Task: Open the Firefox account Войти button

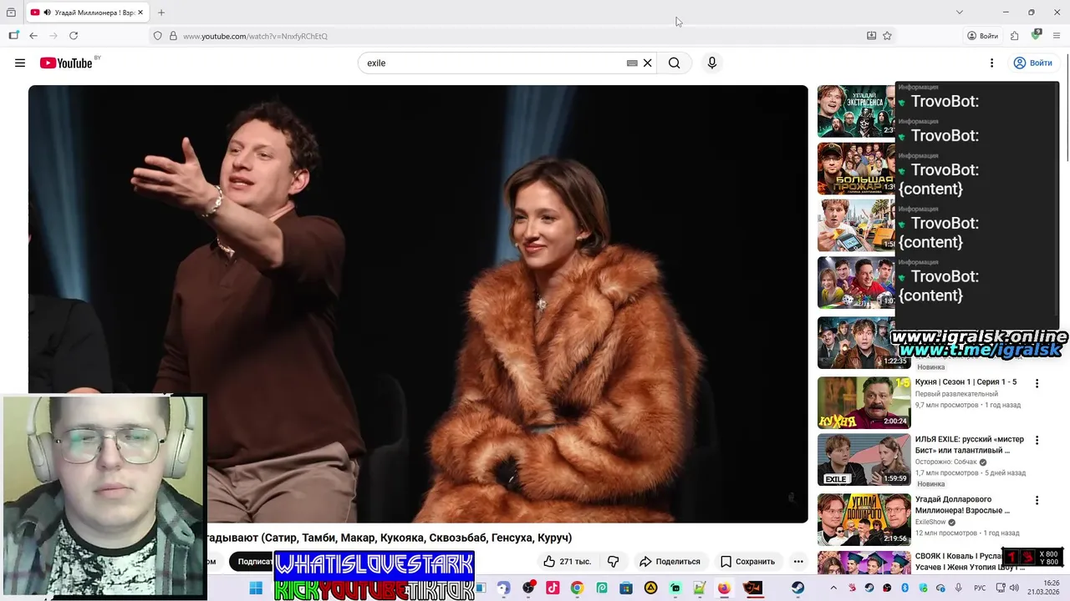Action: [982, 36]
